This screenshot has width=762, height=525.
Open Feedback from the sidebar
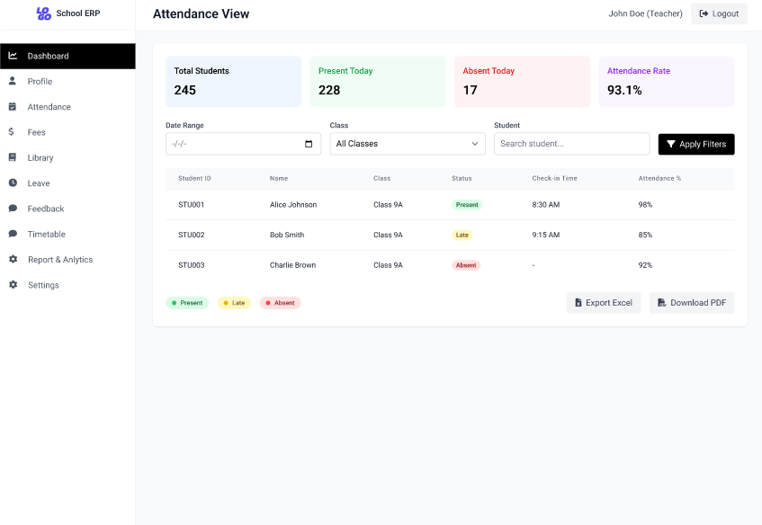coord(45,209)
